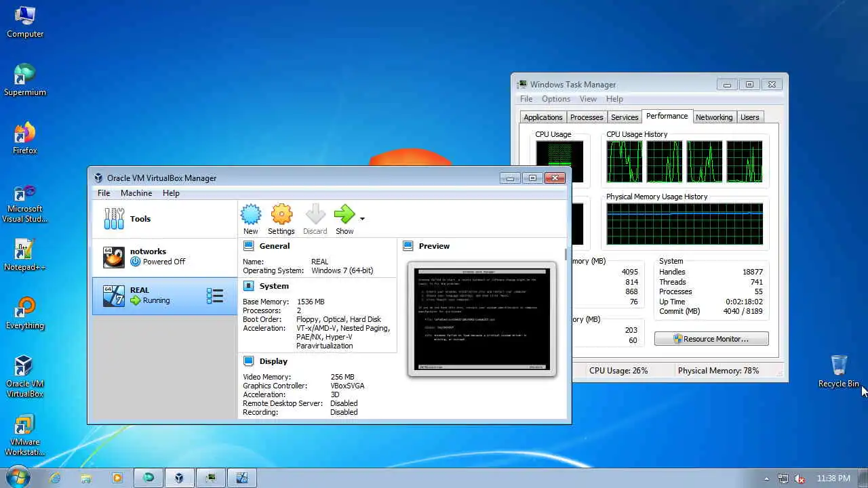
Task: Click the network tray icon
Action: [x=783, y=479]
